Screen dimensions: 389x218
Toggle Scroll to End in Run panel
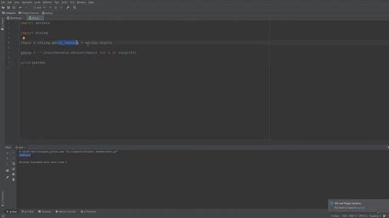click(x=13, y=169)
